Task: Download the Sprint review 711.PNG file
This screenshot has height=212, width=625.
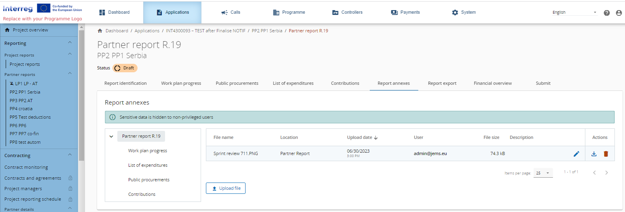Action: (594, 154)
